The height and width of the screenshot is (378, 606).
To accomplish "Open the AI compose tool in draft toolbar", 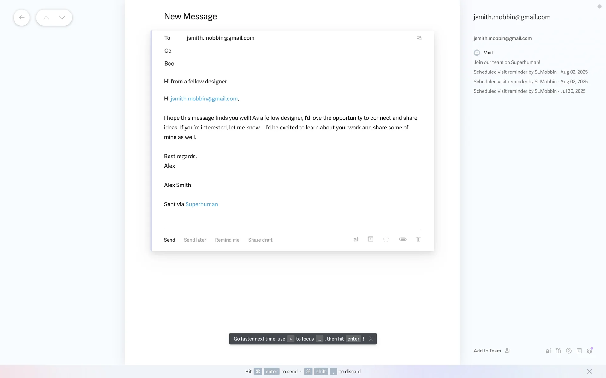I will coord(356,239).
